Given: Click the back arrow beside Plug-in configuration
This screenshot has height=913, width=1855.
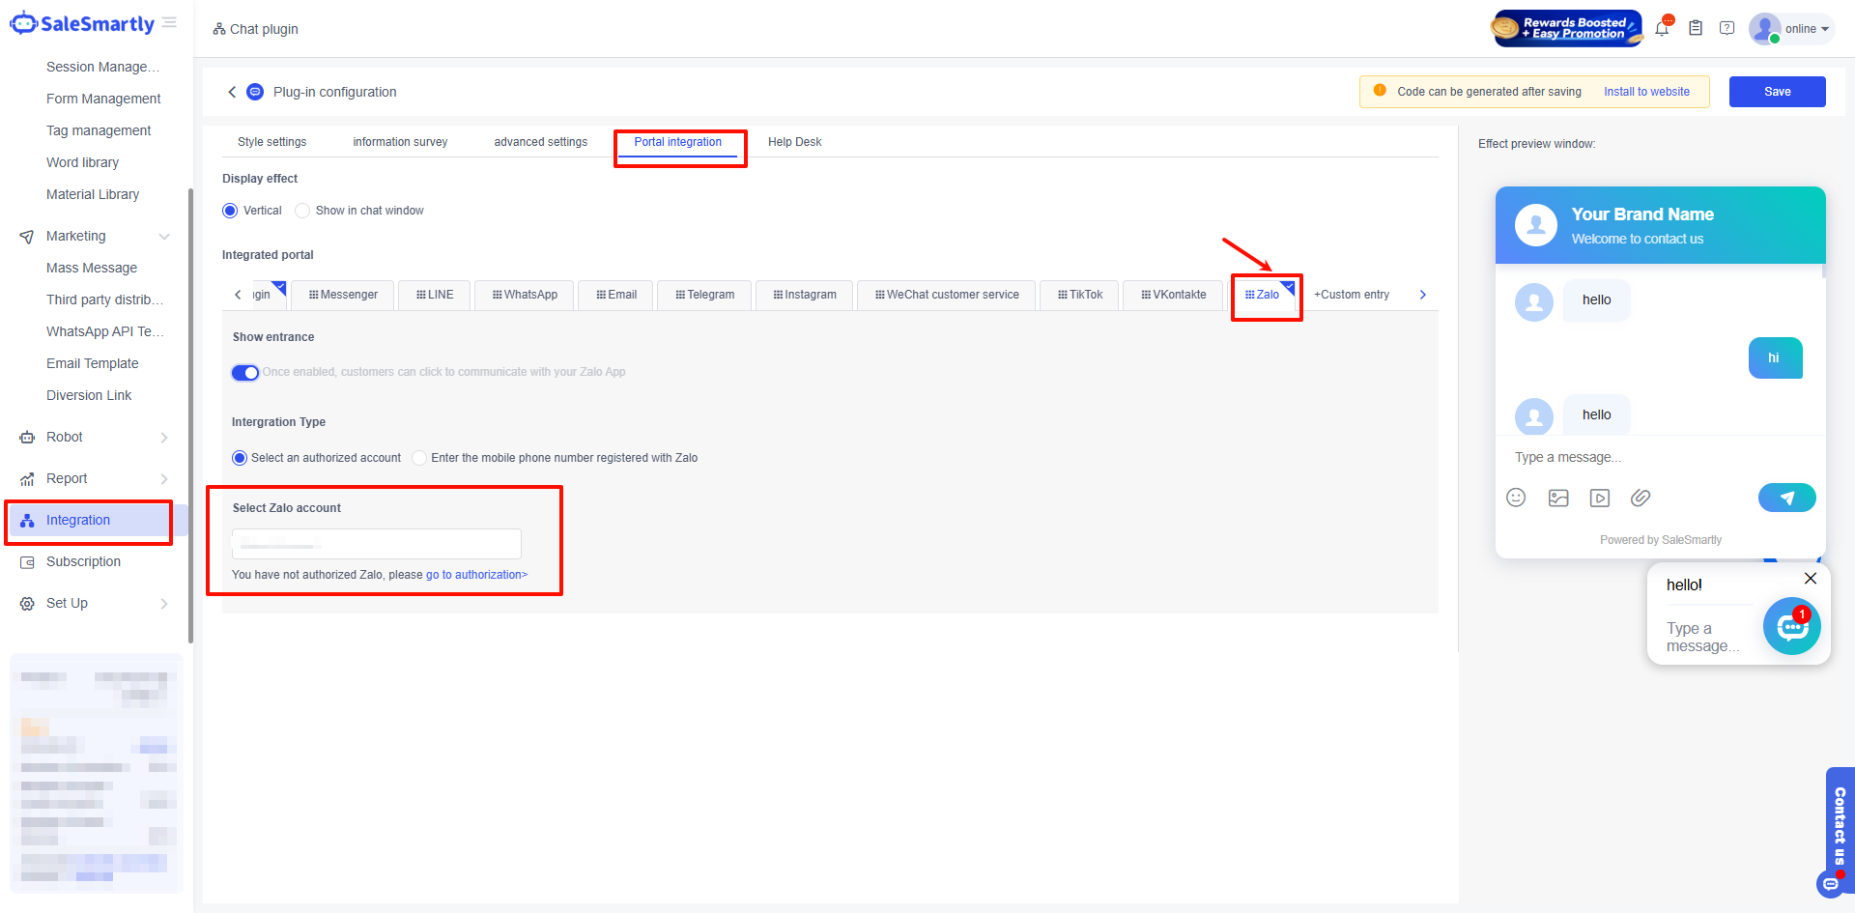Looking at the screenshot, I should 232,92.
